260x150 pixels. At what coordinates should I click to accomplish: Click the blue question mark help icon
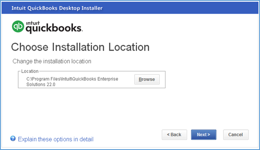13,138
